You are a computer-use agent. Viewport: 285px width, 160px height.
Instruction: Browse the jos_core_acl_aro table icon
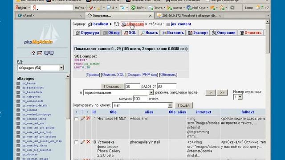pyautogui.click(x=18, y=124)
